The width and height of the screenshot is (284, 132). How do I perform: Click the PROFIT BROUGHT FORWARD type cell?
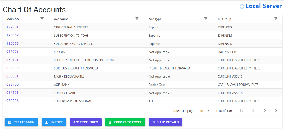click(x=169, y=68)
